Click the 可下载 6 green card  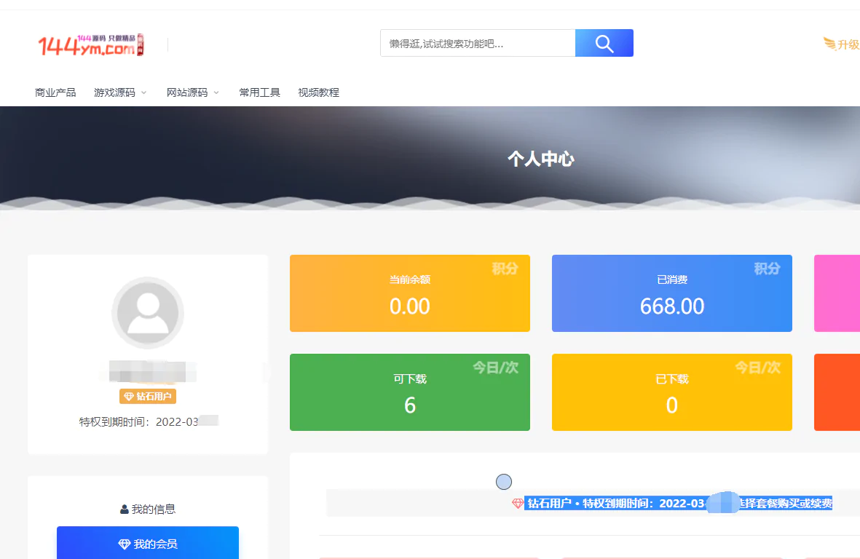coord(410,392)
